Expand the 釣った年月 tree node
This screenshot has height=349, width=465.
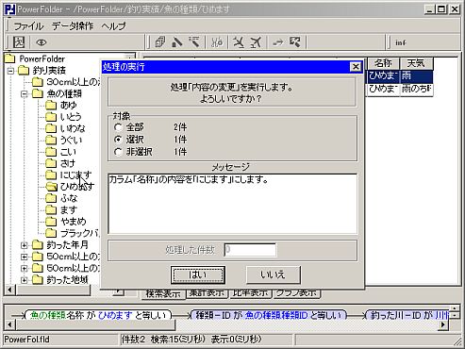25,245
